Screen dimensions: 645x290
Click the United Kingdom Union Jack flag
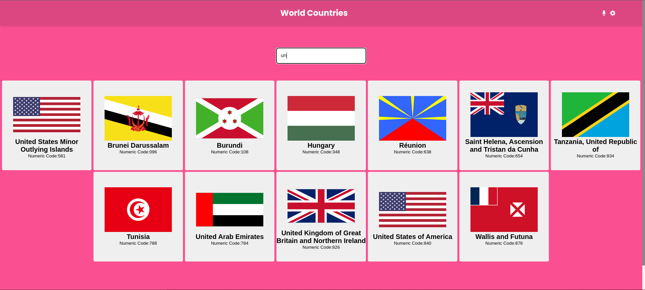[321, 206]
